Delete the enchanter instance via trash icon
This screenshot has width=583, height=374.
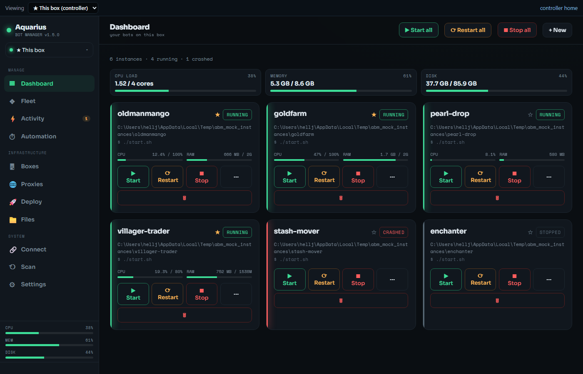pos(497,300)
